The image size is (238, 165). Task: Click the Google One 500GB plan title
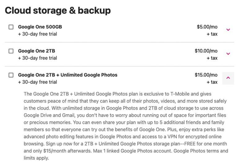(x=40, y=27)
